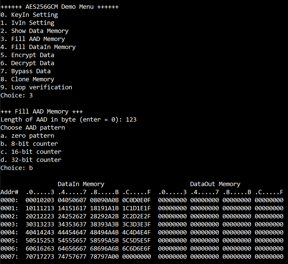Screen dimensions: 288x264
Task: Click the DataIn value '00010203'
Action: (x=40, y=200)
